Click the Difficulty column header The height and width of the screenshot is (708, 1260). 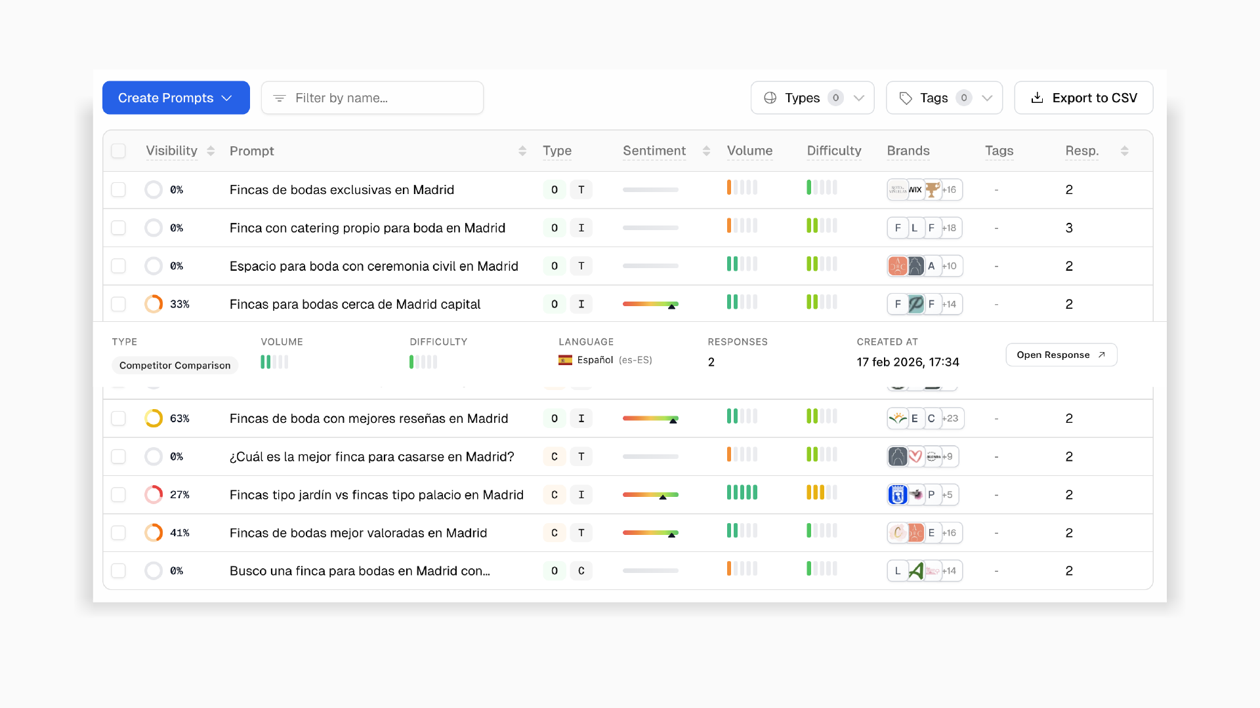(x=834, y=151)
